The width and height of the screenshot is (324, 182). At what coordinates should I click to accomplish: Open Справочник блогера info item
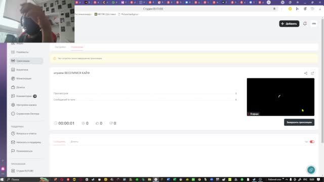(25, 114)
